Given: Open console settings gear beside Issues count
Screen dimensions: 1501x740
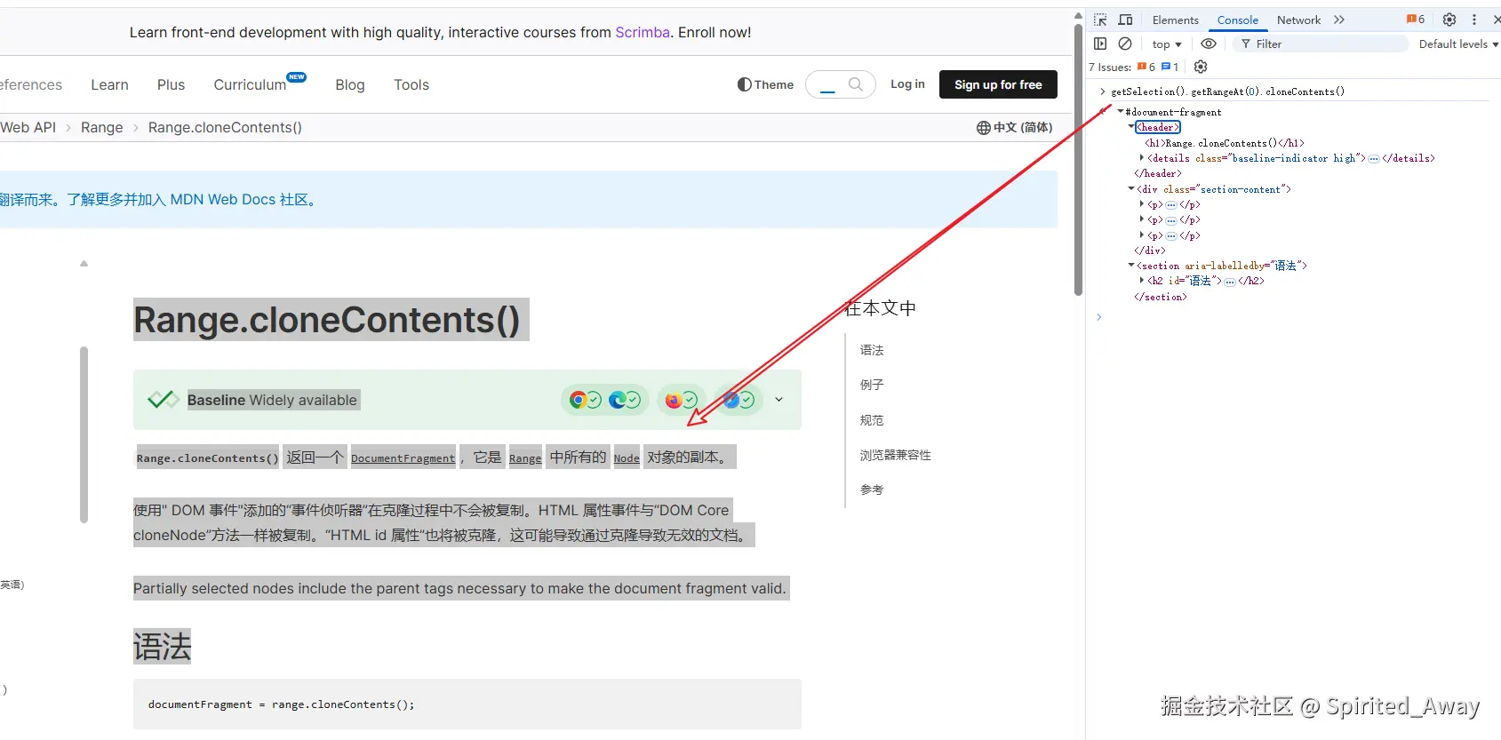Looking at the screenshot, I should click(x=1201, y=67).
